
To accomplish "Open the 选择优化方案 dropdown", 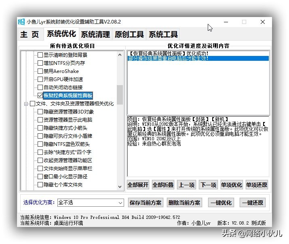I will pyautogui.click(x=91, y=203).
